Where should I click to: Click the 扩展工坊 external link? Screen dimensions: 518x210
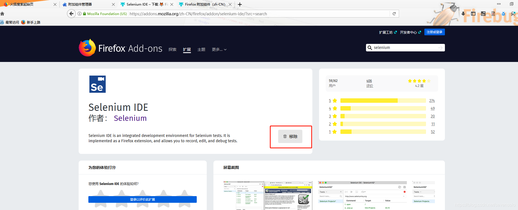pos(388,32)
